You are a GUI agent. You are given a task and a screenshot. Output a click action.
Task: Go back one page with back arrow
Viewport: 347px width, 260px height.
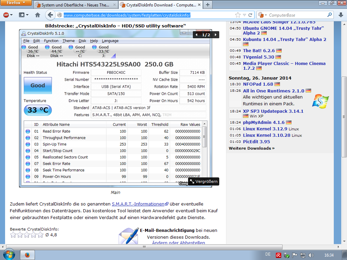click(x=50, y=15)
